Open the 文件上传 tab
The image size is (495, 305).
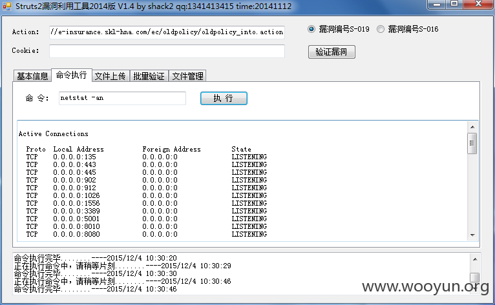point(111,76)
